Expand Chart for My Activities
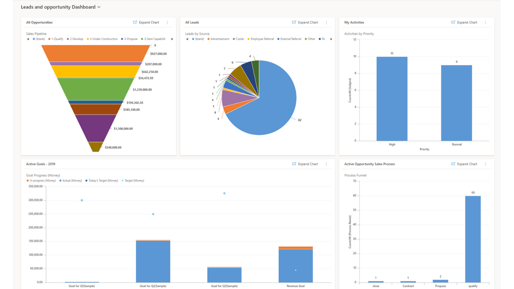Screen dimensions: 514x289 click(464, 22)
